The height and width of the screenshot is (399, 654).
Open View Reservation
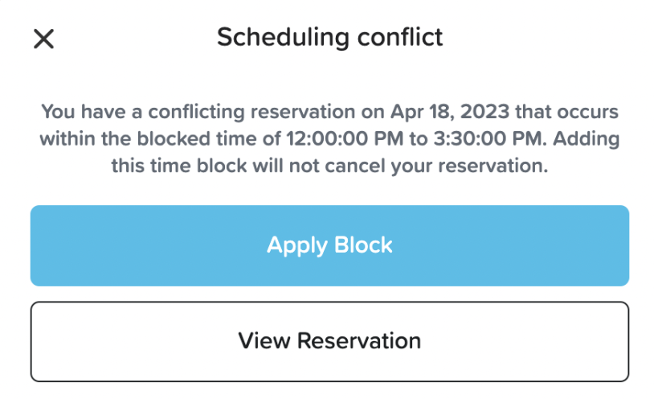[329, 341]
